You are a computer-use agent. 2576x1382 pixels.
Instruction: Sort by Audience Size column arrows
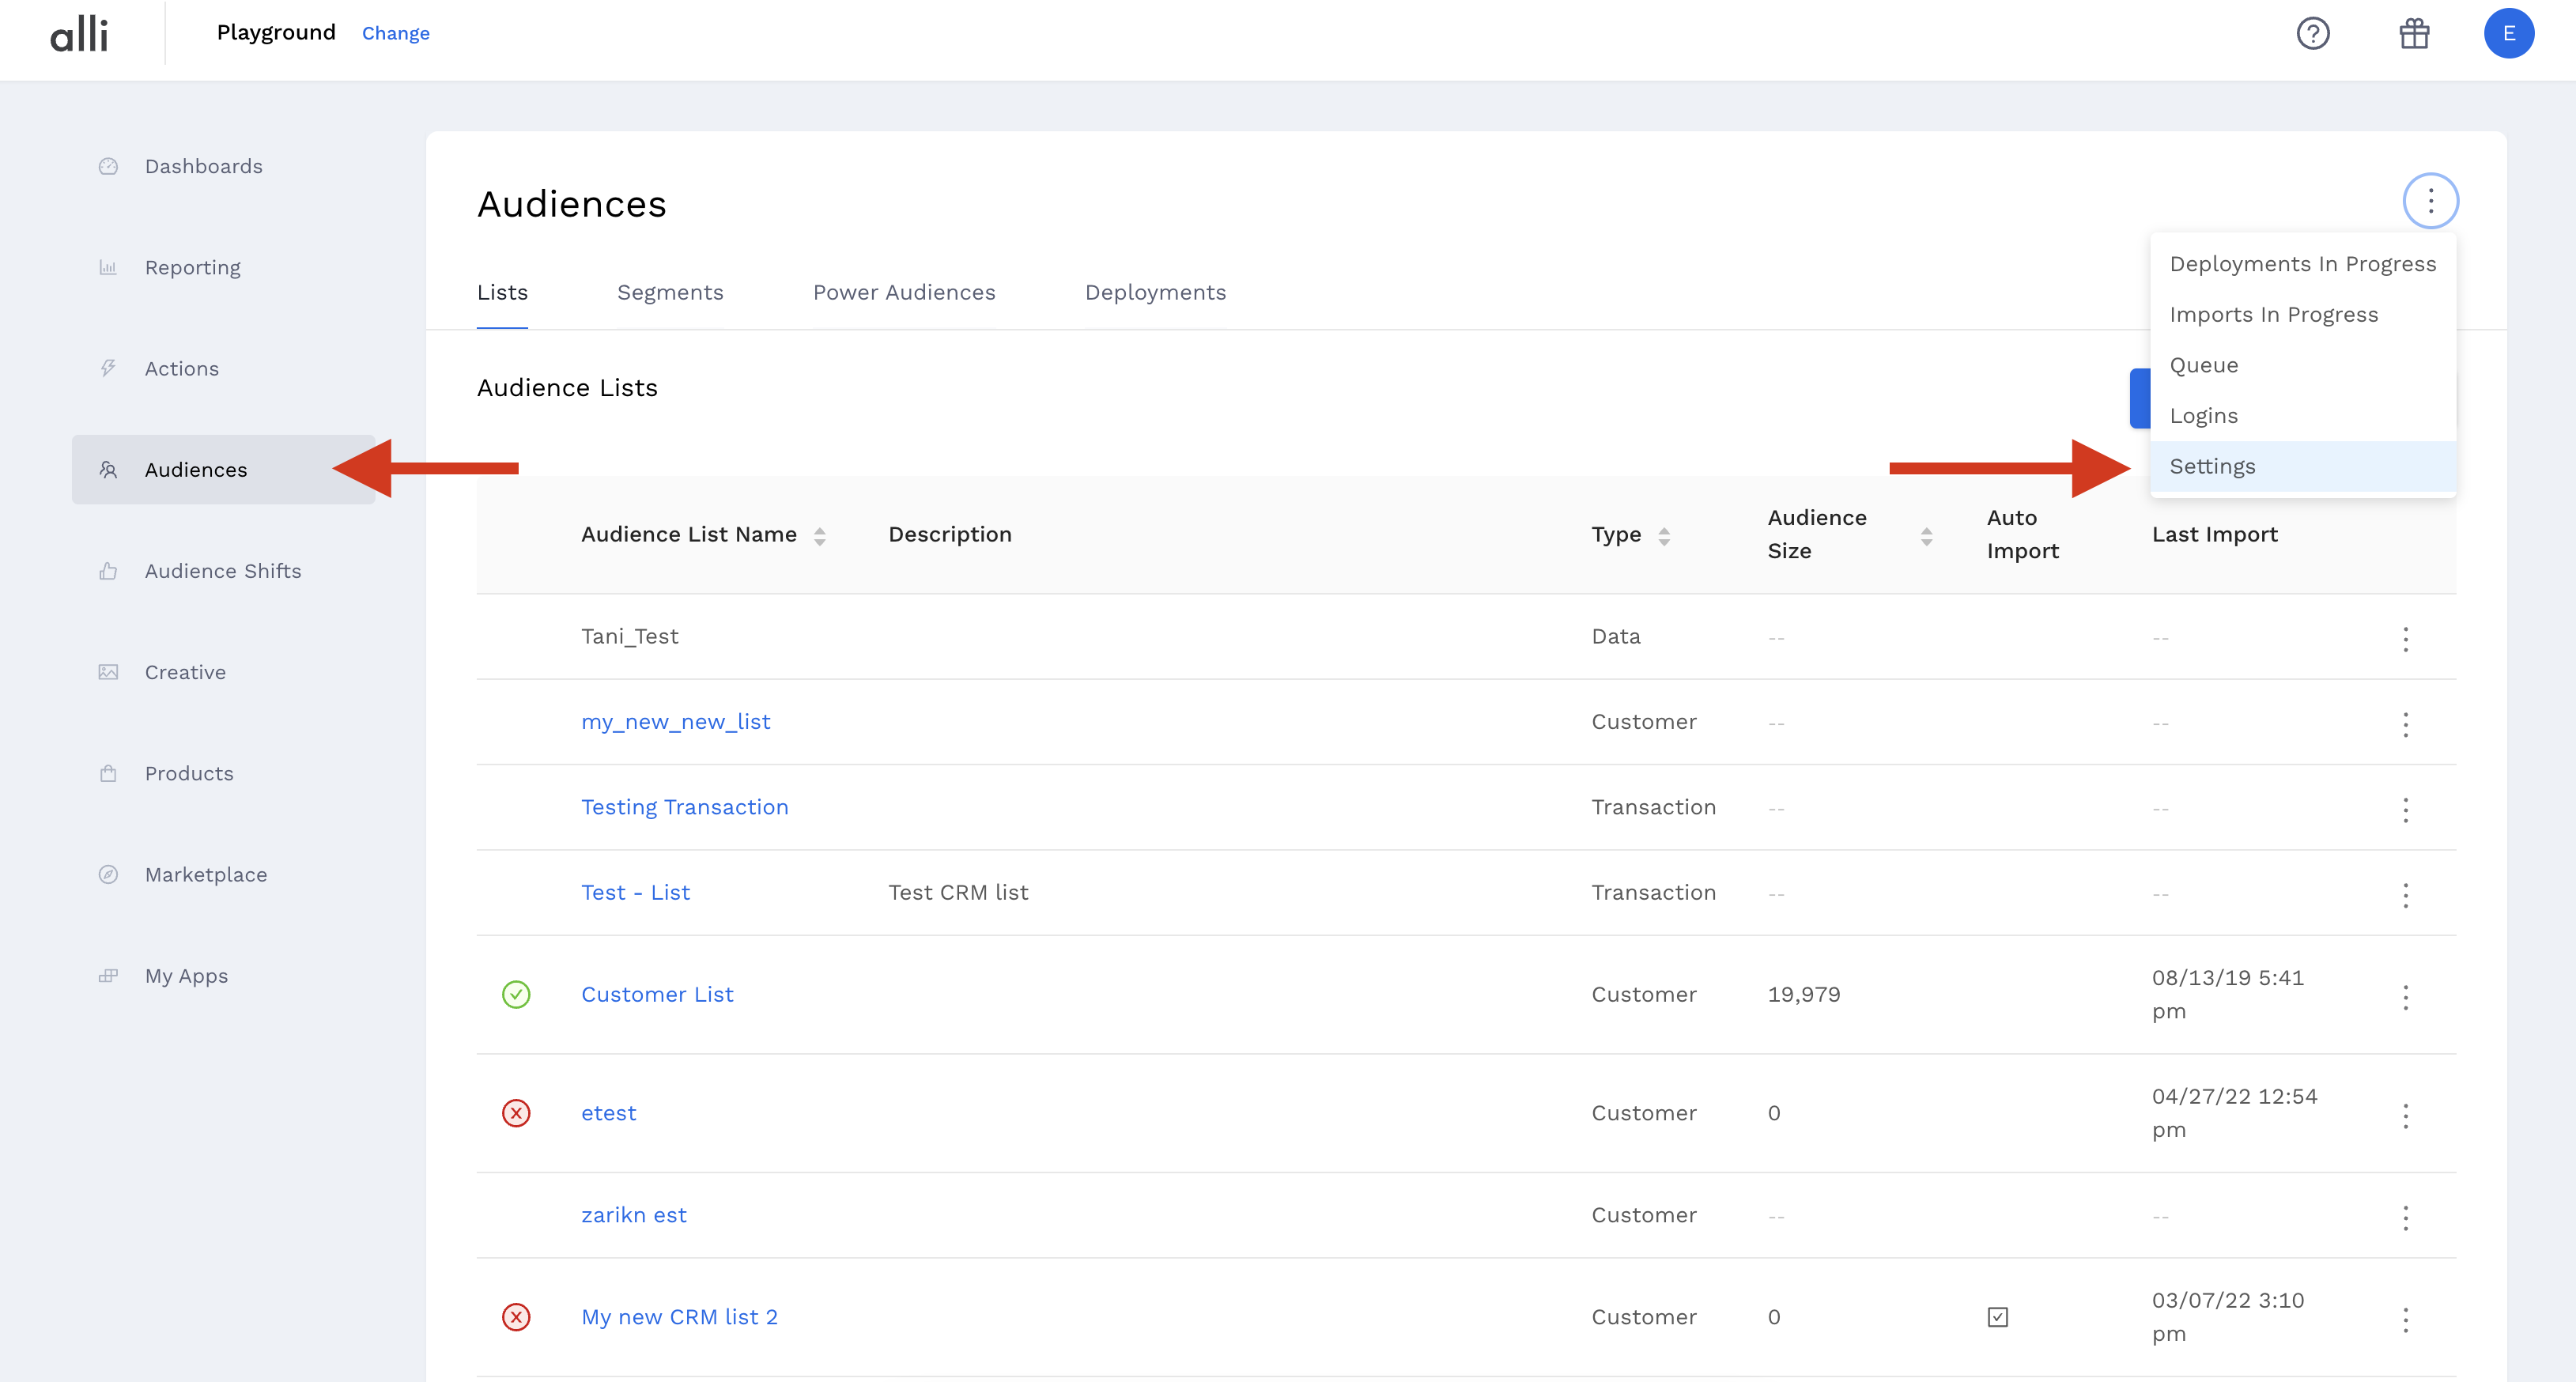click(x=1926, y=536)
